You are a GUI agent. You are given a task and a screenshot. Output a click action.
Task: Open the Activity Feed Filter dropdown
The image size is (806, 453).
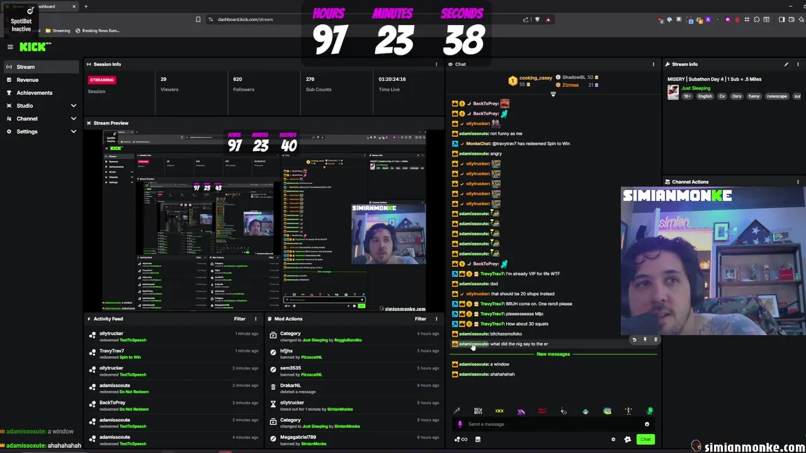pos(240,319)
